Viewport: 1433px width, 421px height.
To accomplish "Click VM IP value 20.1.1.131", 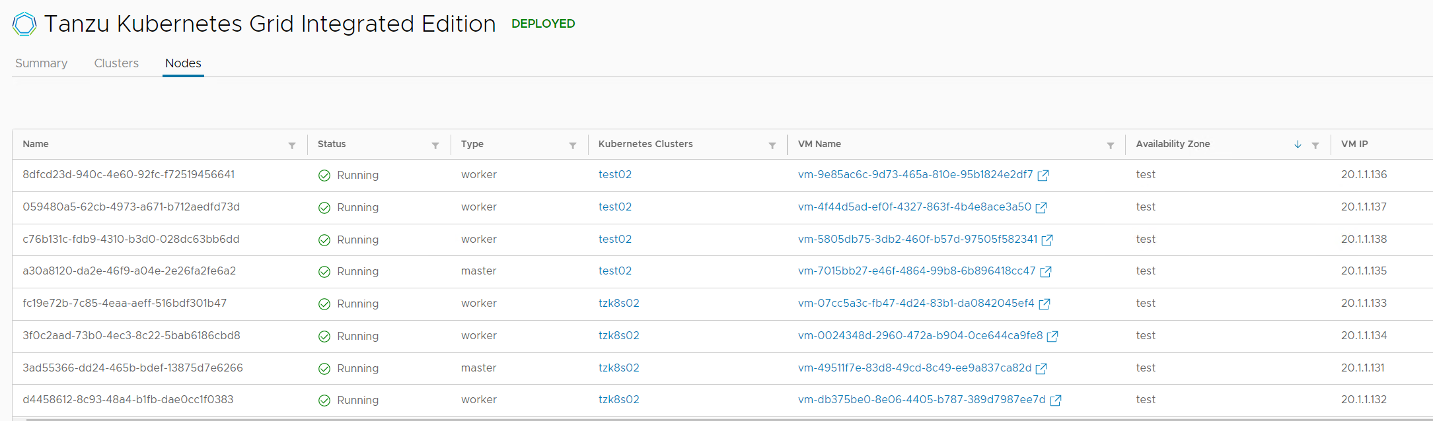I will pyautogui.click(x=1363, y=368).
